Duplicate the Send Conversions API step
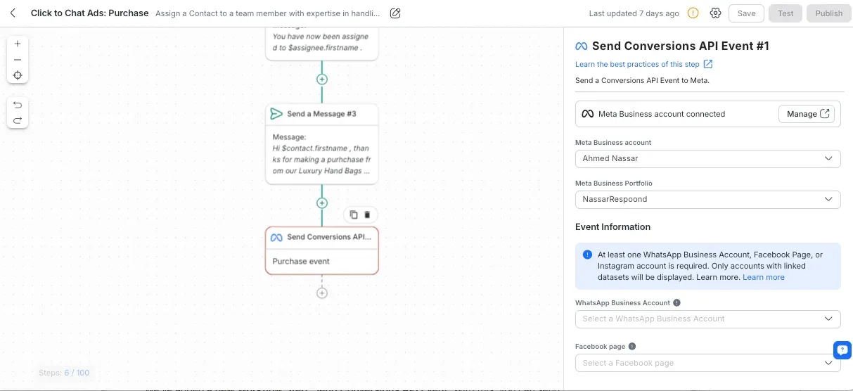The image size is (853, 391). pyautogui.click(x=354, y=215)
